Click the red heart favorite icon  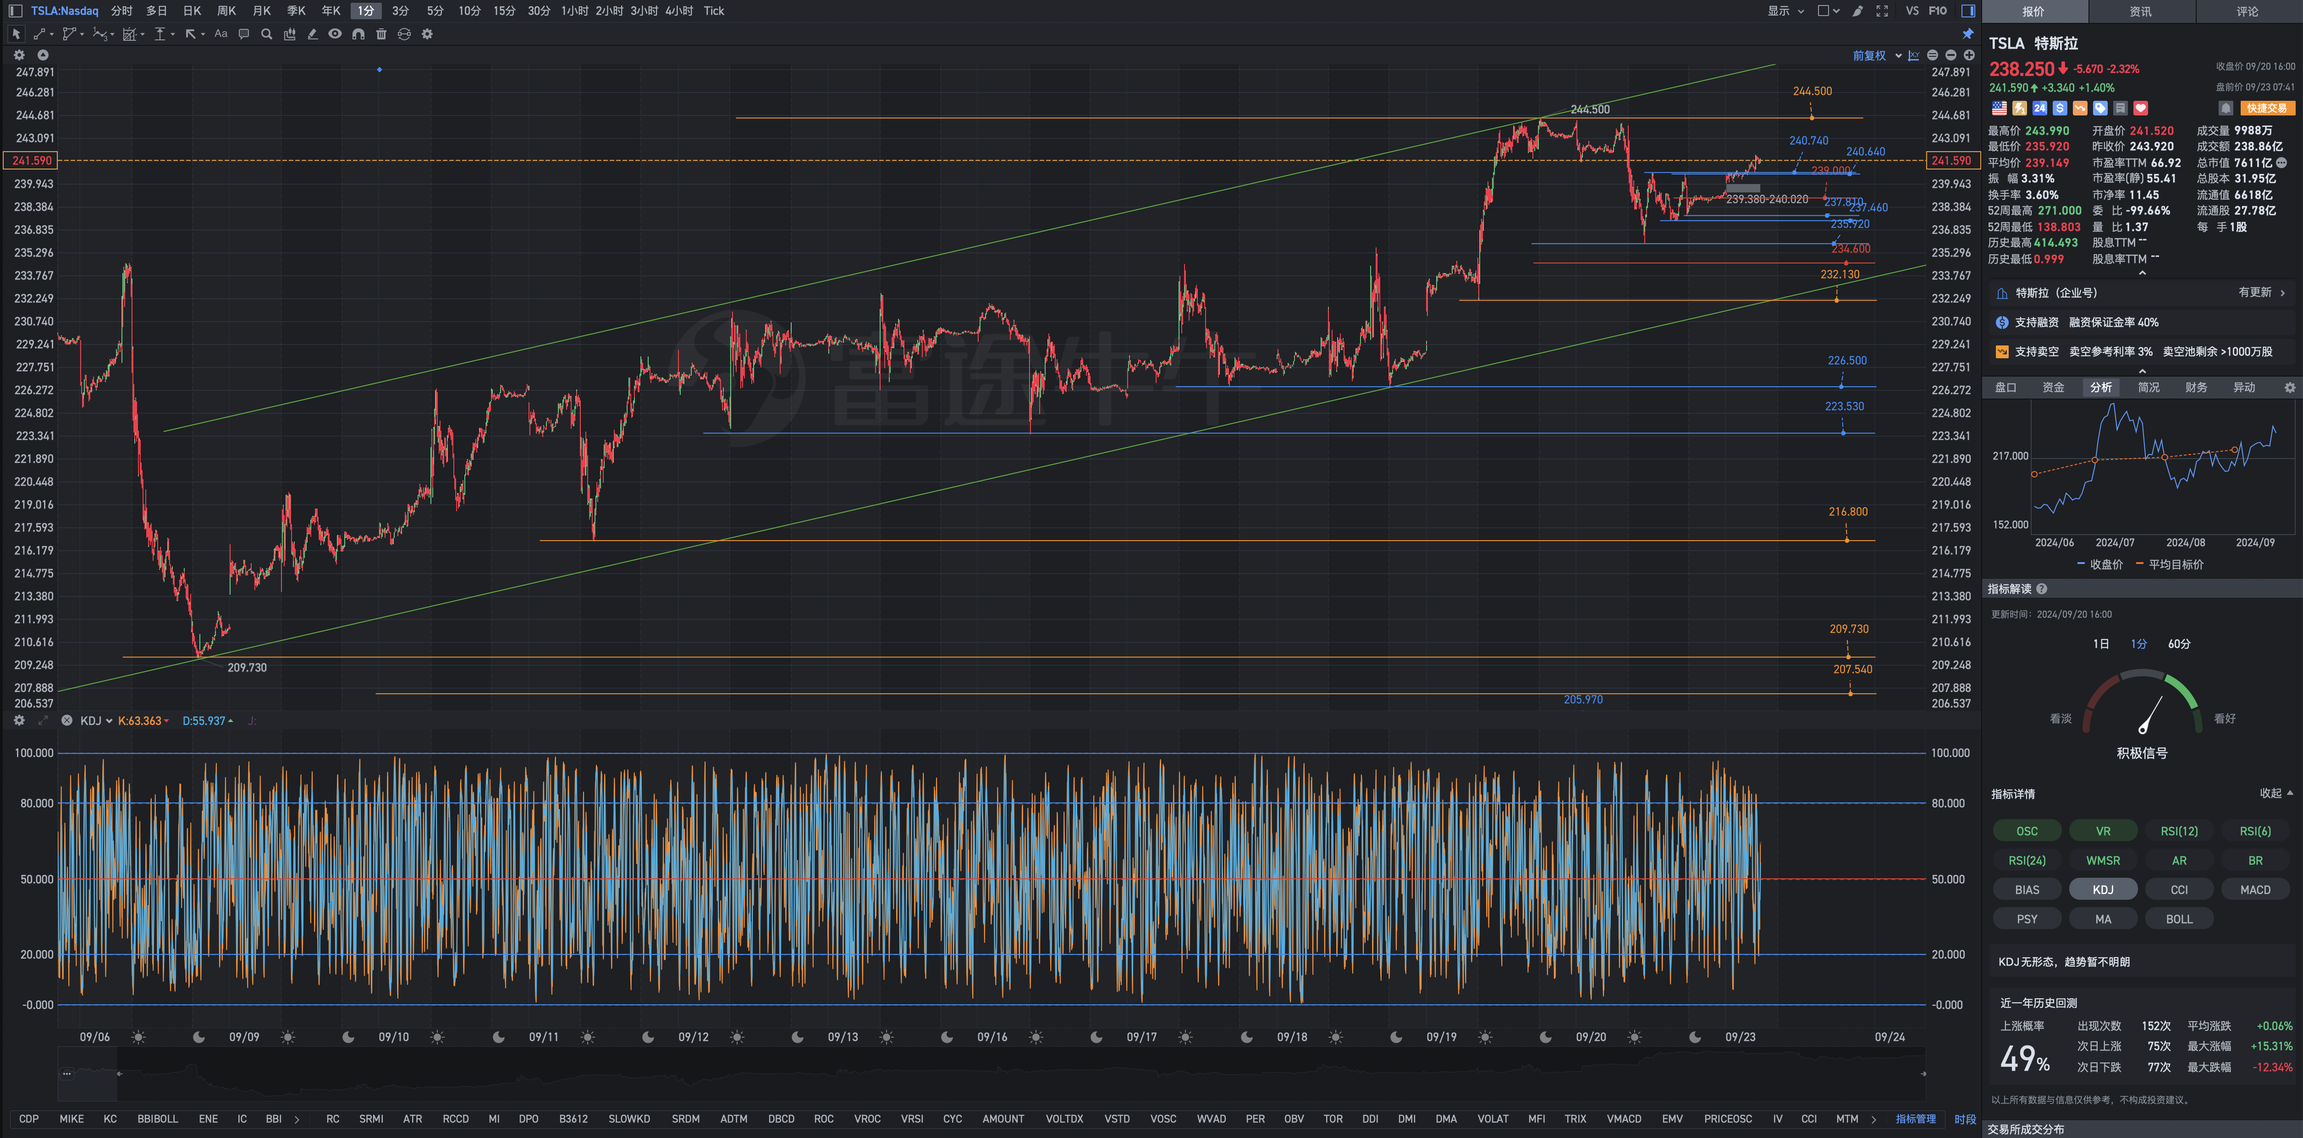(2140, 108)
